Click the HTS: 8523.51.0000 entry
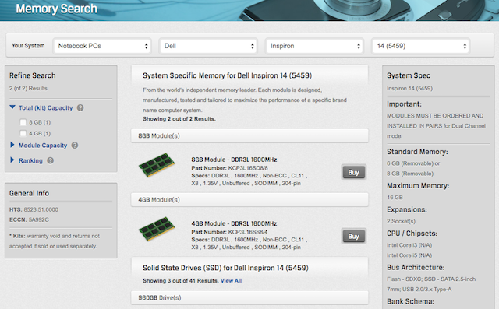Image resolution: width=499 pixels, height=309 pixels. coord(34,209)
